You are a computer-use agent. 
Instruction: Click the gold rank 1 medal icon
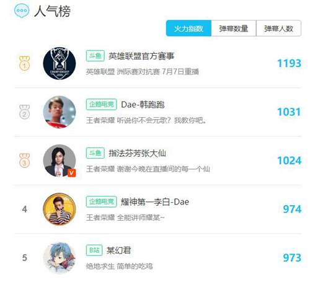pyautogui.click(x=25, y=63)
